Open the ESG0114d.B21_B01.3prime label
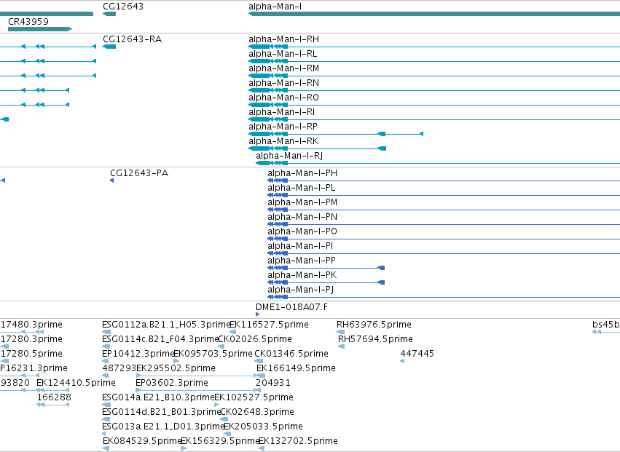620x452 pixels. 161,412
